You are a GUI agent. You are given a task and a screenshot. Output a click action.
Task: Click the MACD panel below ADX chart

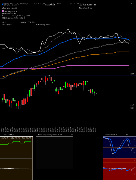click(16, 169)
